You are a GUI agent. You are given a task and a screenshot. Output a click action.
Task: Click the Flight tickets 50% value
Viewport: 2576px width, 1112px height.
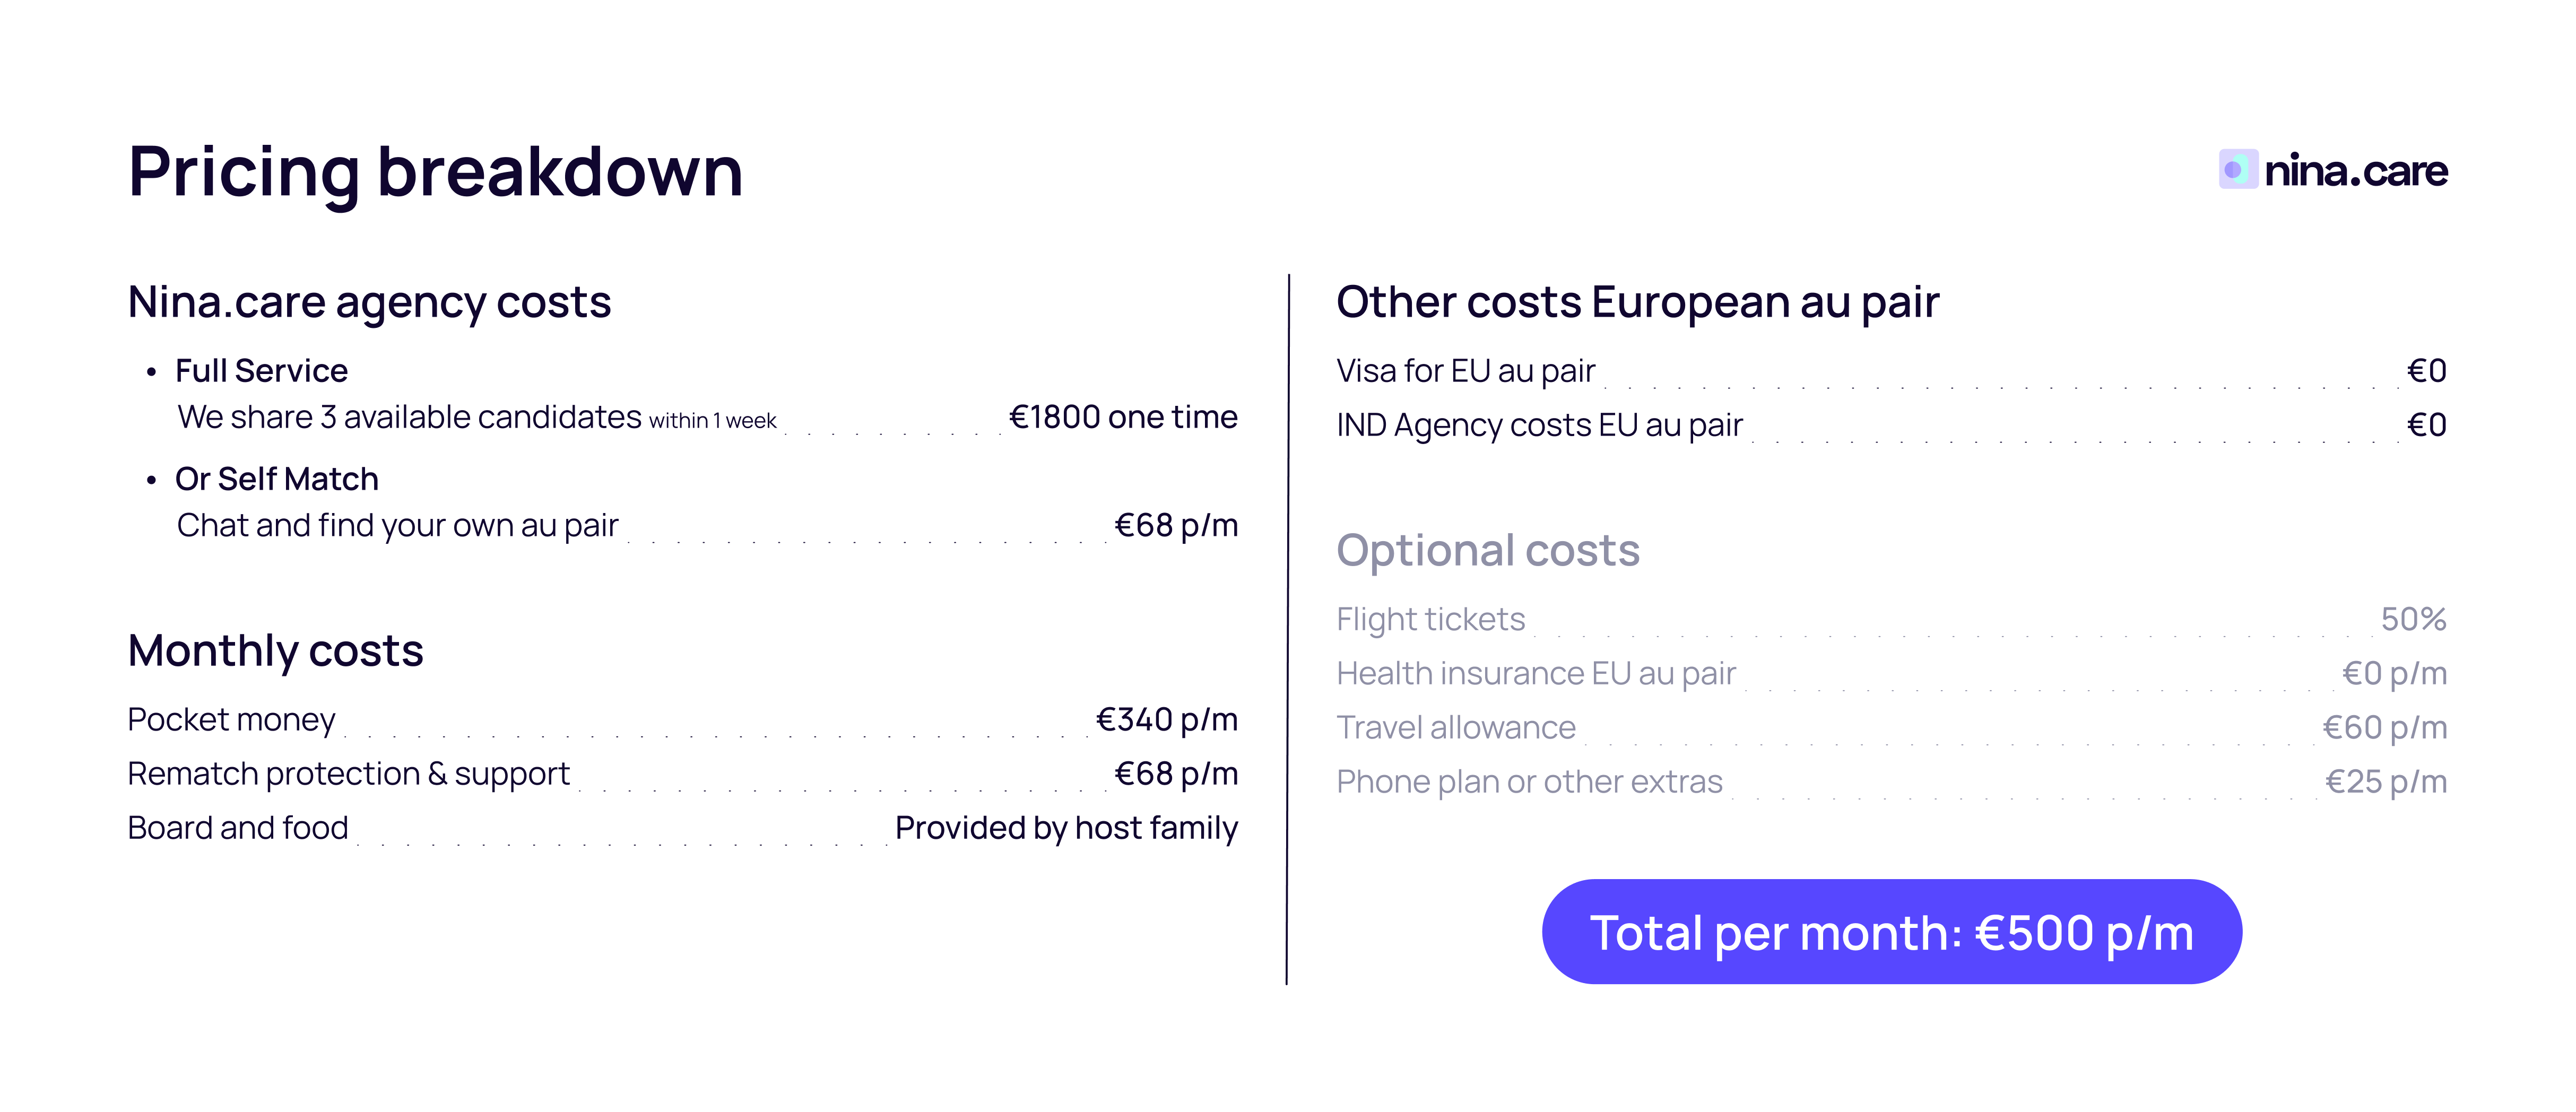point(2412,619)
